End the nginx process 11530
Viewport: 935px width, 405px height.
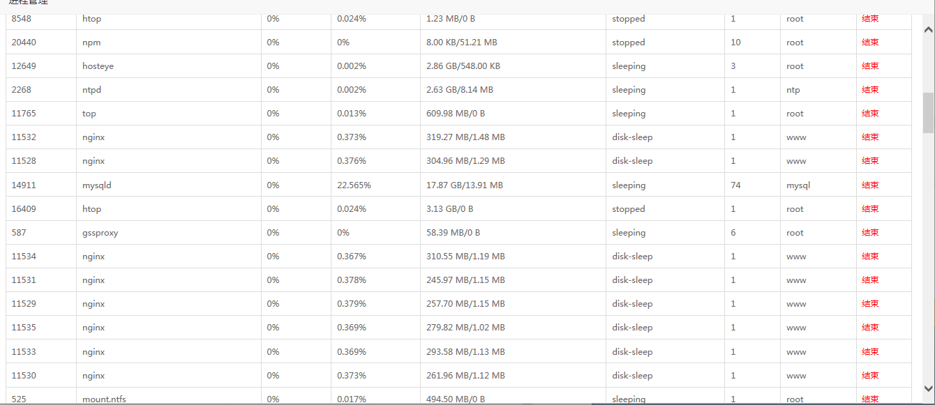(870, 376)
